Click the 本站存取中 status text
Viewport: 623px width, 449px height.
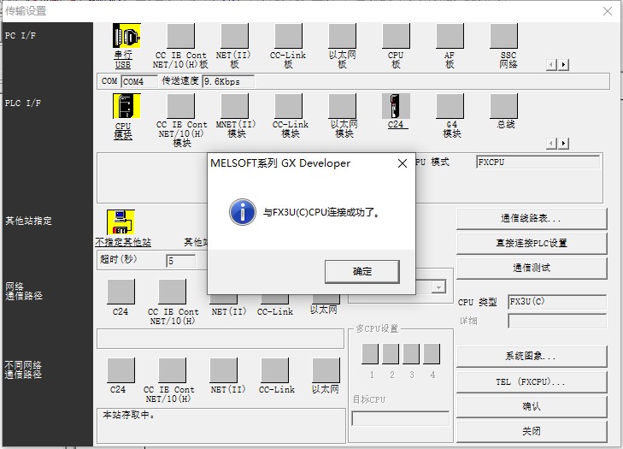(129, 415)
